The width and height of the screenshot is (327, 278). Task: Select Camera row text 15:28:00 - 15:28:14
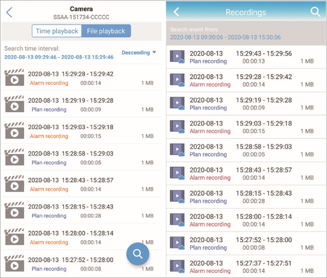click(87, 233)
